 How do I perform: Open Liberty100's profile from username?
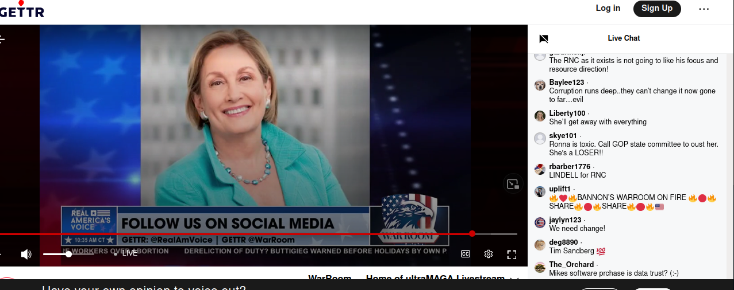coord(567,113)
